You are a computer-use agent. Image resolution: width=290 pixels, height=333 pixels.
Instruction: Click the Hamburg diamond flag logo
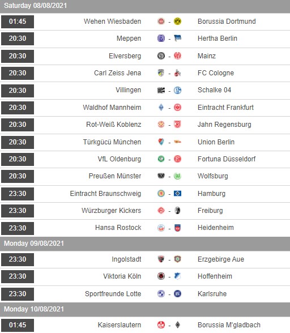(177, 194)
